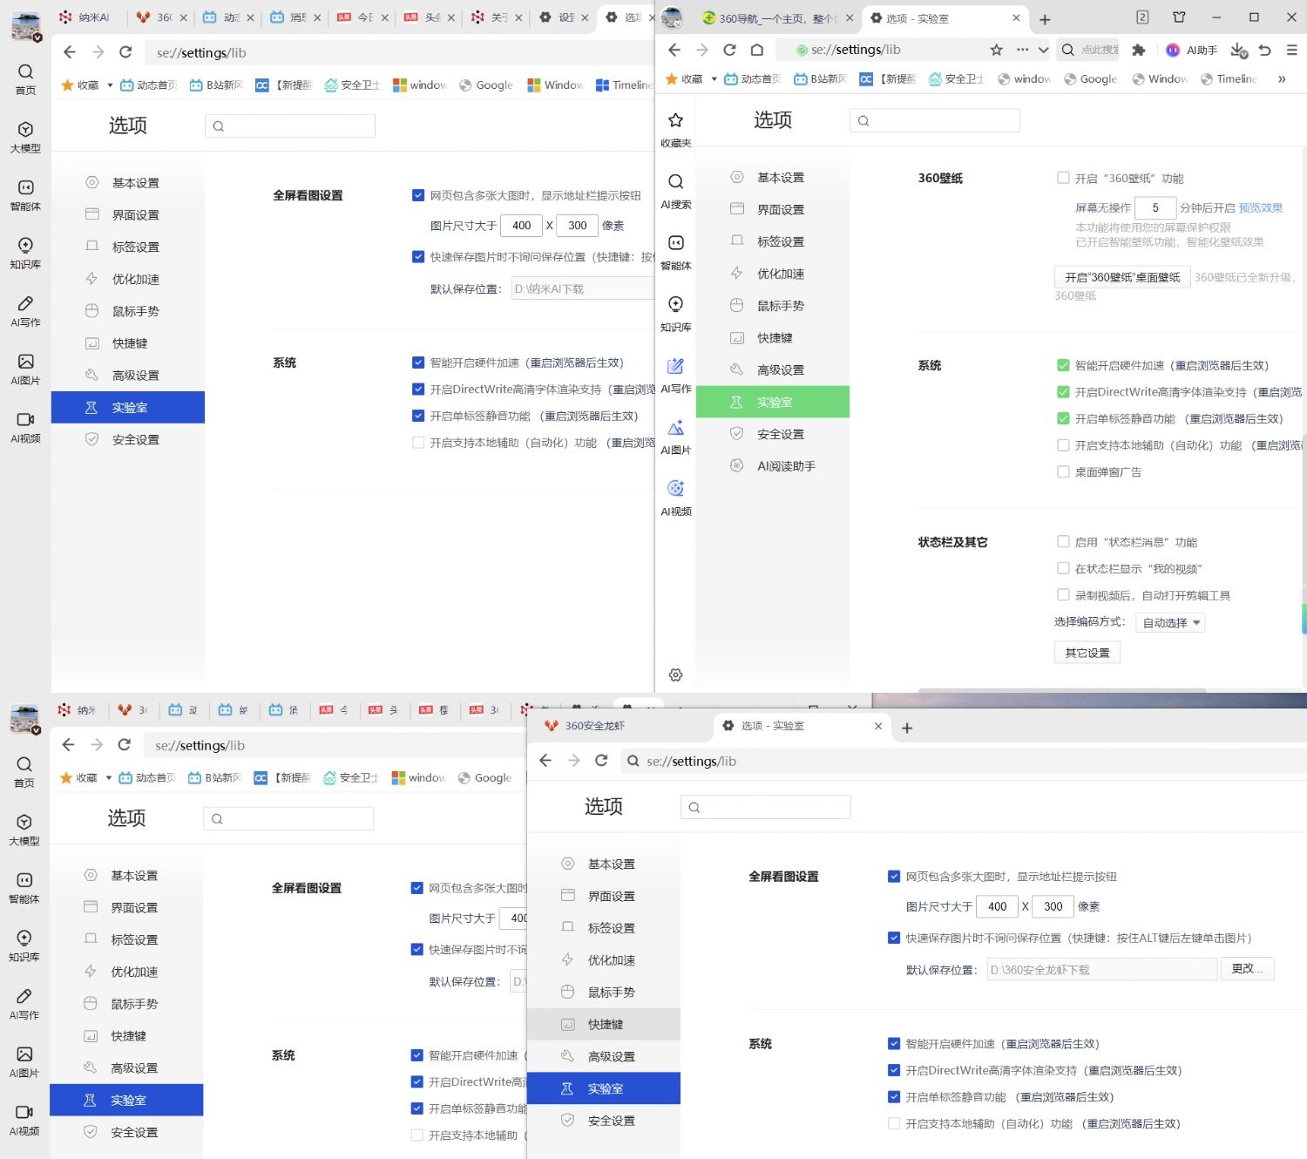
Task: Expand the 自动选择 encoding dropdown
Action: [1170, 622]
